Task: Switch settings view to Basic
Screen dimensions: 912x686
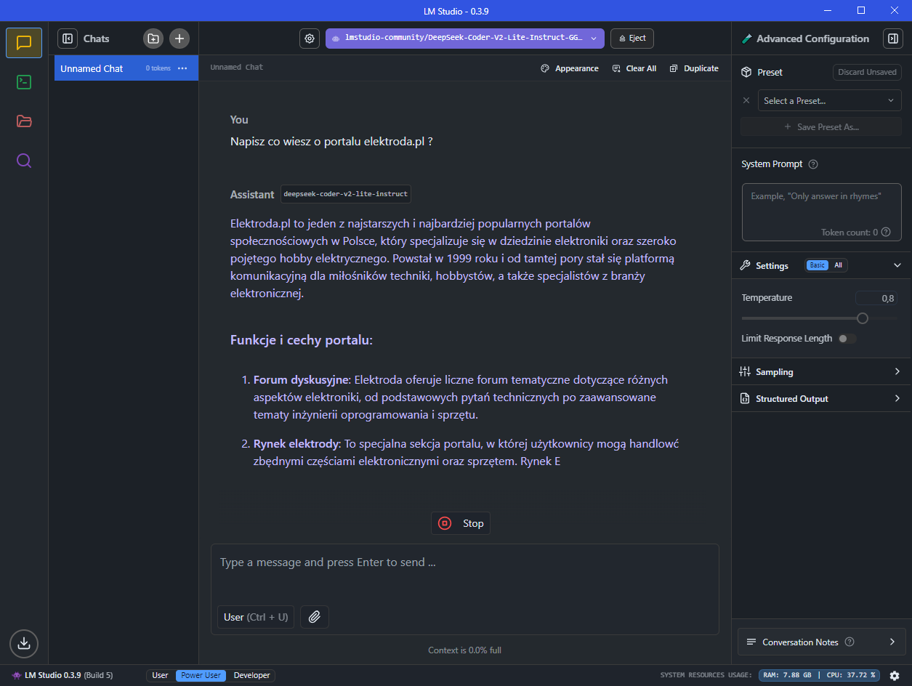Action: (x=818, y=265)
